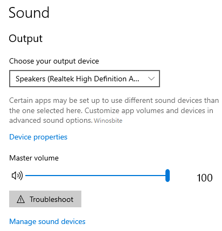
Task: Set volume by clicking middle of slider track
Action: (x=96, y=176)
